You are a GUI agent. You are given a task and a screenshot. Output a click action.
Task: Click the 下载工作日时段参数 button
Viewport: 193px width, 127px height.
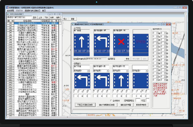click(x=85, y=105)
